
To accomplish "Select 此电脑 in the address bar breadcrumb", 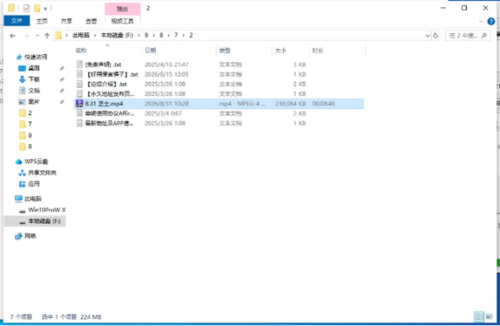I will pyautogui.click(x=81, y=35).
